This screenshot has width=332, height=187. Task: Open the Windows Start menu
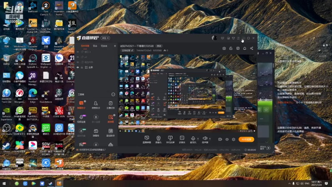[x=4, y=183]
